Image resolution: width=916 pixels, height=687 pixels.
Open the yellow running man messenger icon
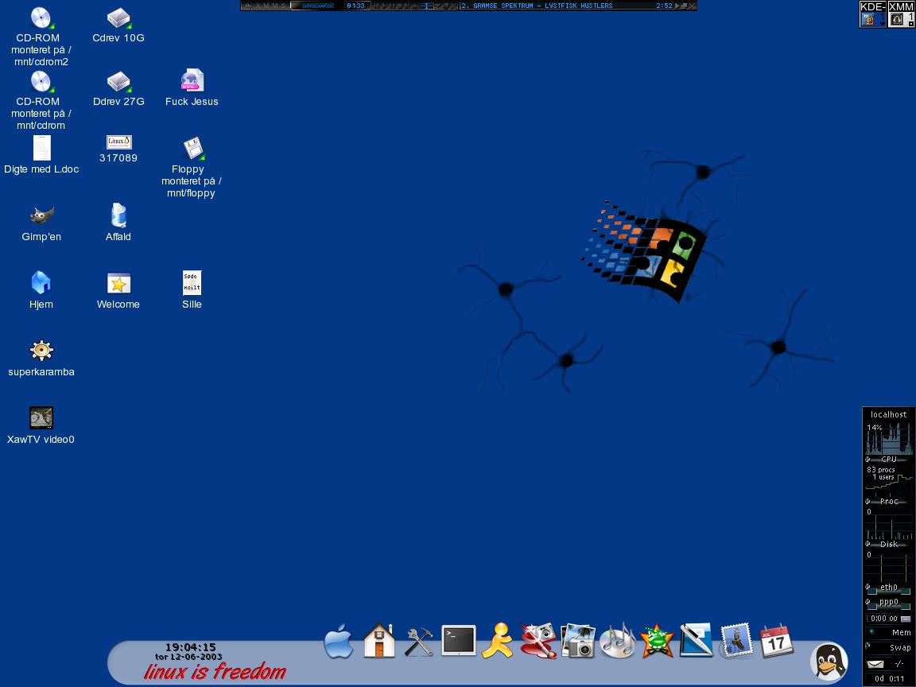click(497, 641)
